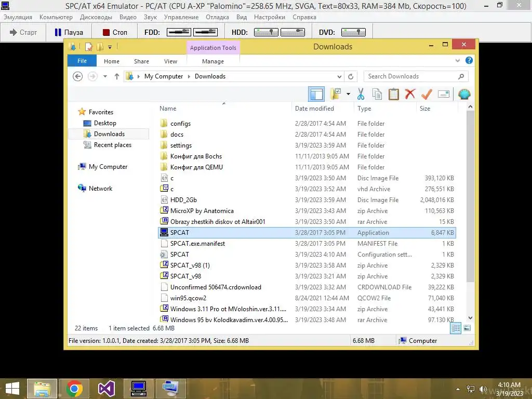
Task: Click the rename label toolbar icon
Action: pyautogui.click(x=444, y=94)
